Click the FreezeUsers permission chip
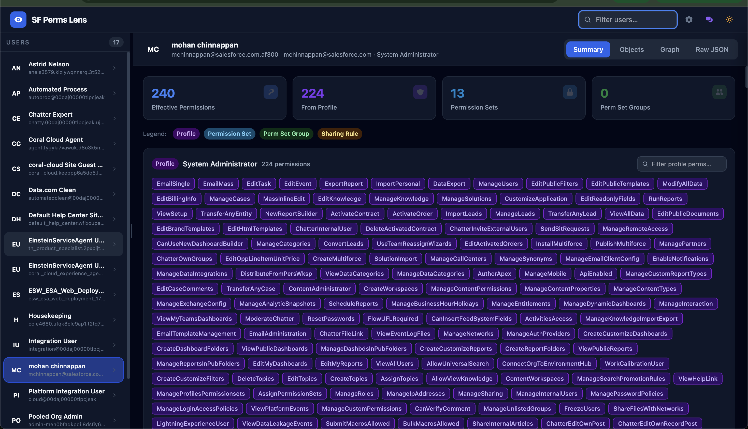The height and width of the screenshot is (429, 748). point(582,409)
